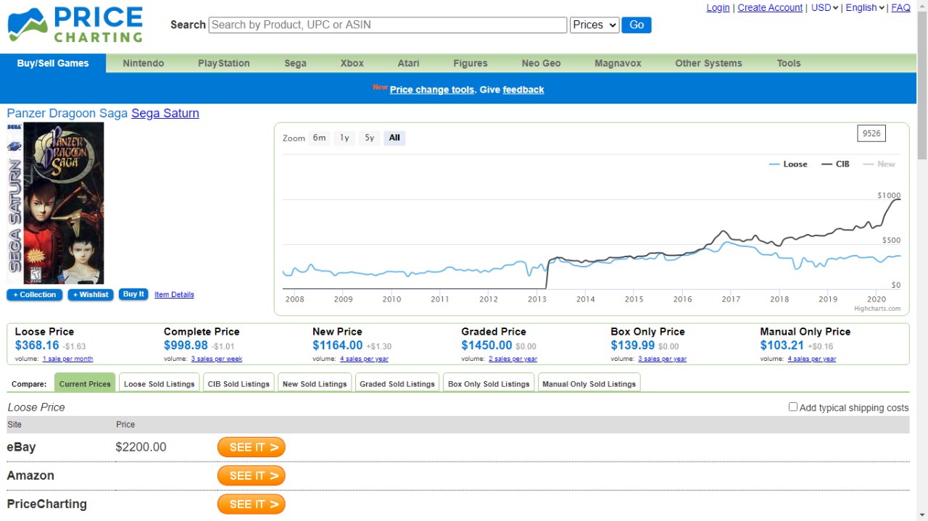Set chart zoom to 1y
This screenshot has height=521, width=928.
(x=344, y=138)
